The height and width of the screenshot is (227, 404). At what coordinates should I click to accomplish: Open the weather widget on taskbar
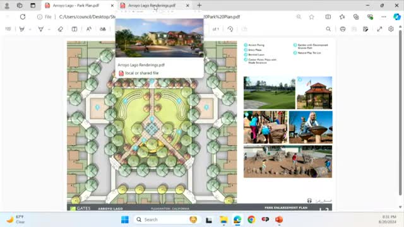pos(15,219)
